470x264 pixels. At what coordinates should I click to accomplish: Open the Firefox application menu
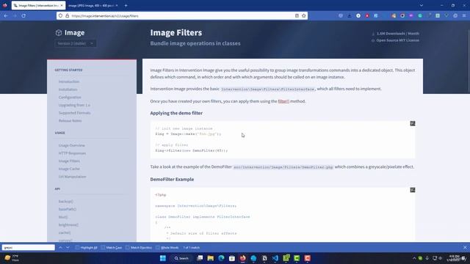coord(464,15)
